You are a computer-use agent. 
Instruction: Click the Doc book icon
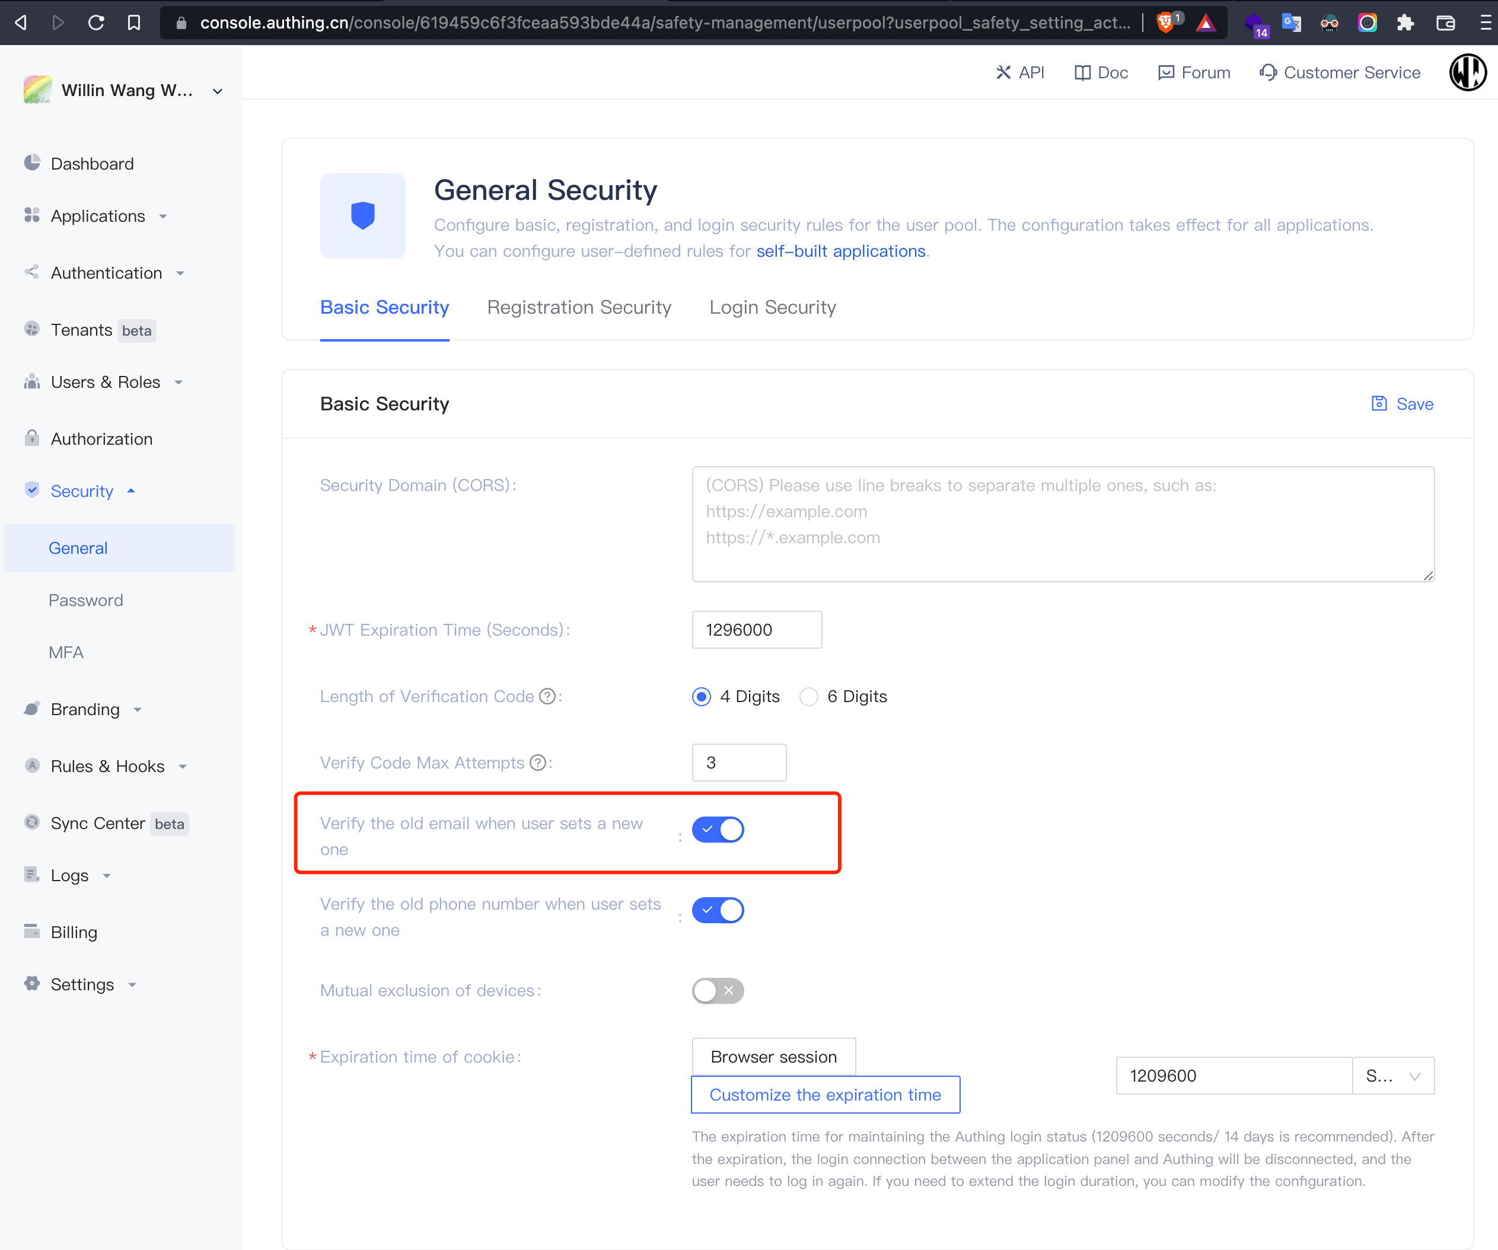tap(1082, 73)
